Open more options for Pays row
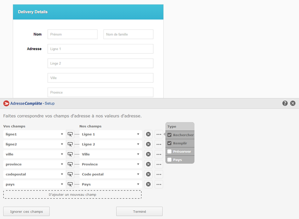The image size is (299, 219). click(x=159, y=184)
